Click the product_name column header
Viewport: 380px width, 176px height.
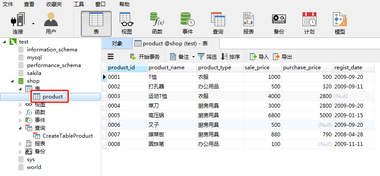(172, 68)
